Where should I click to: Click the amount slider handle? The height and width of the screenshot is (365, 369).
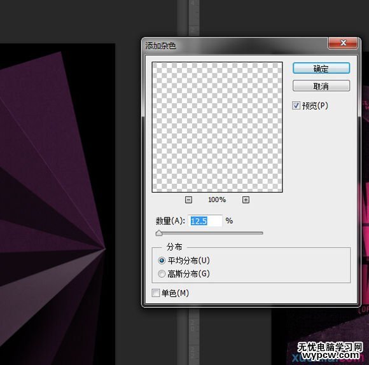(159, 233)
